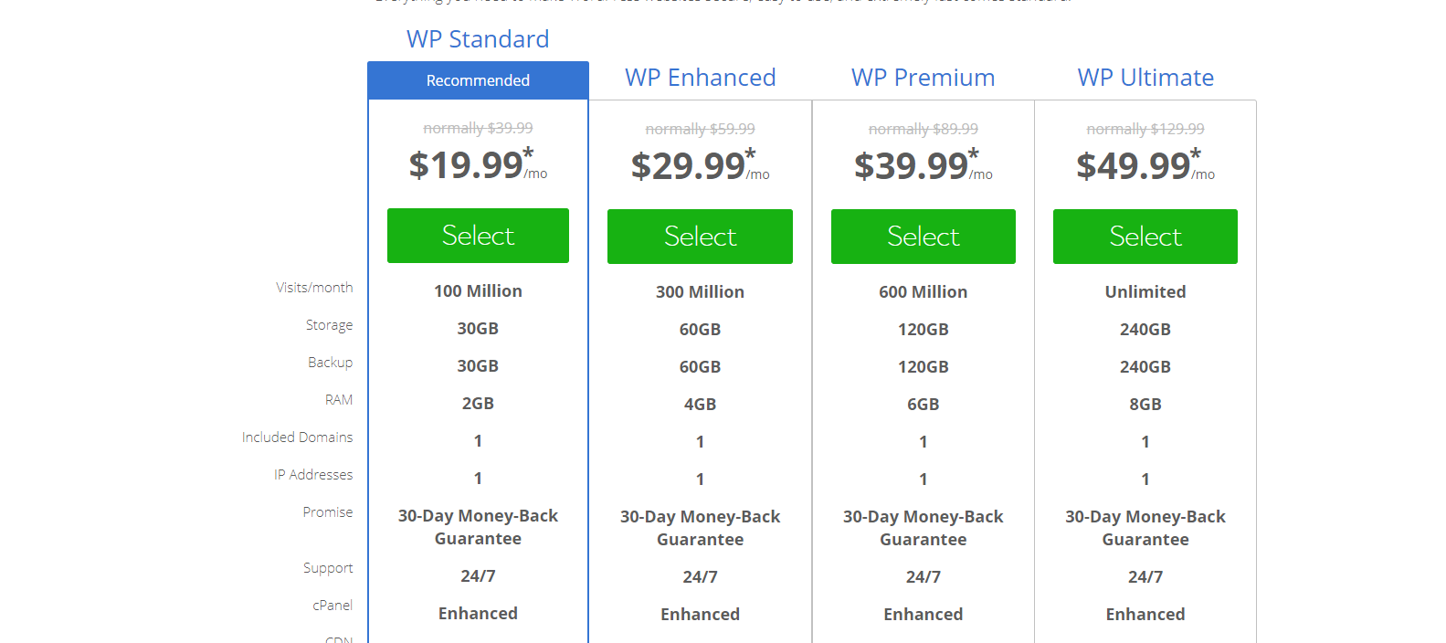Click the Visits/month row label
The image size is (1446, 643).
click(x=314, y=288)
